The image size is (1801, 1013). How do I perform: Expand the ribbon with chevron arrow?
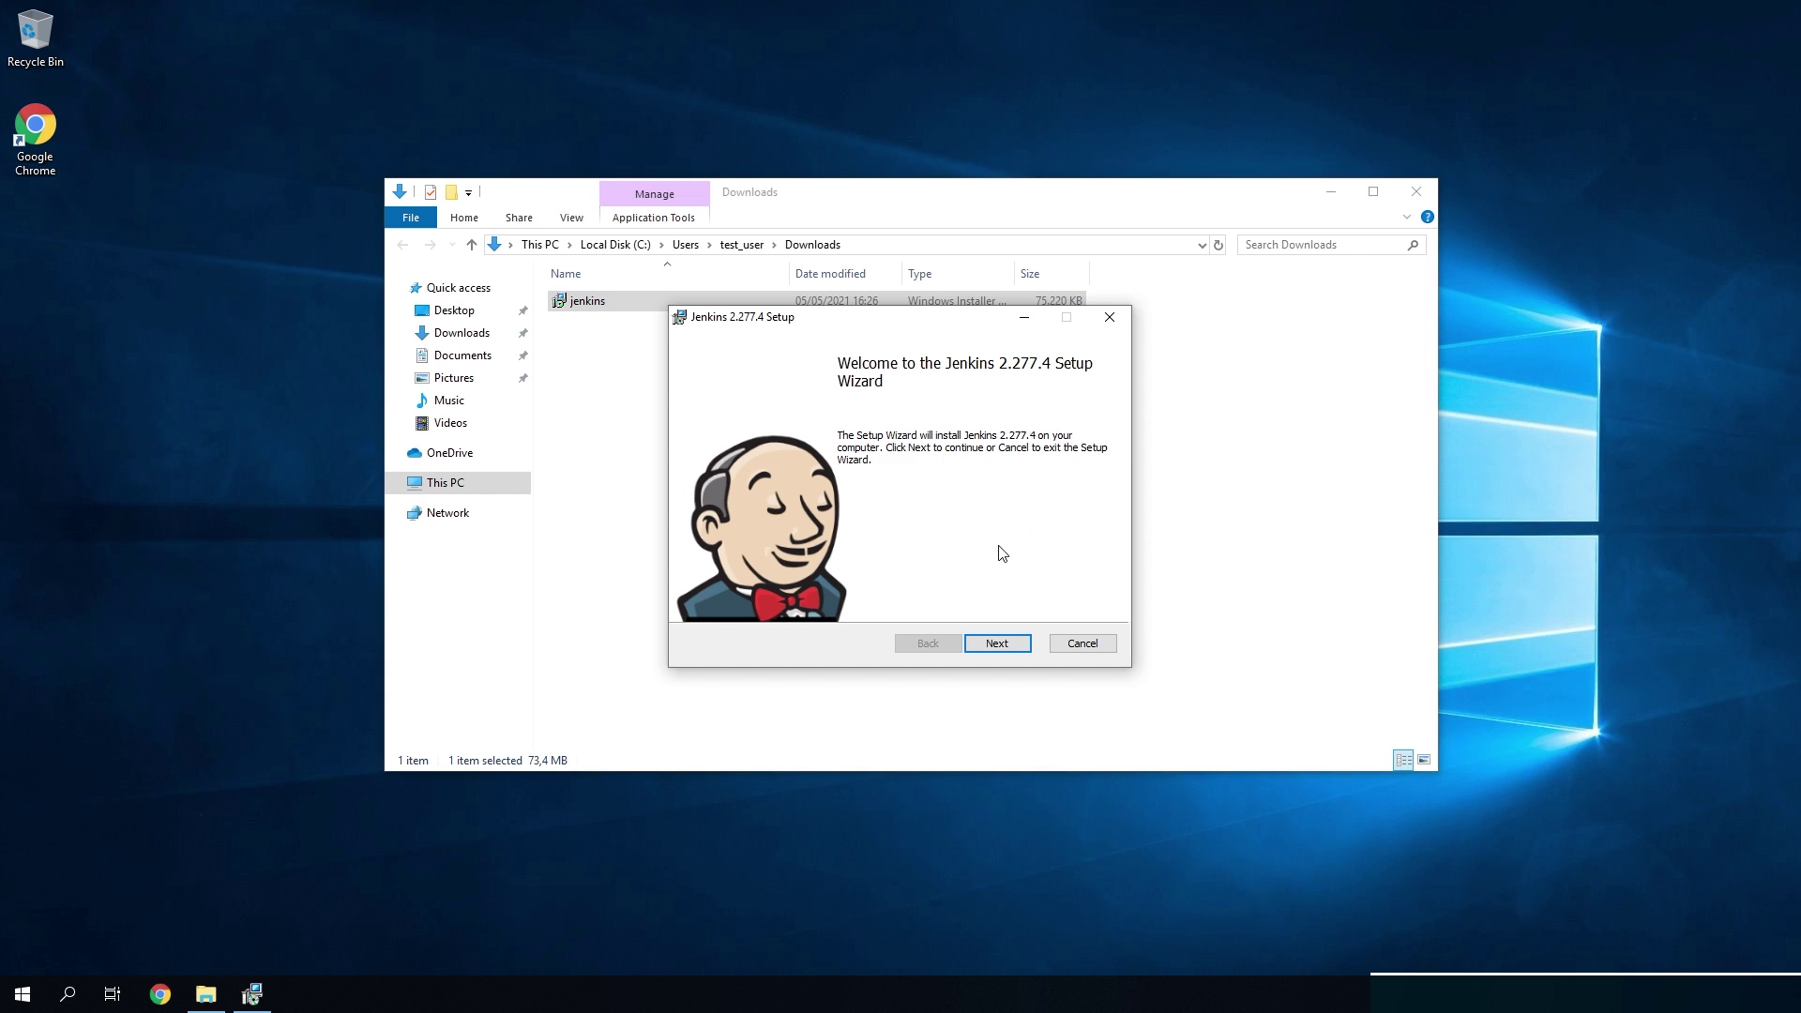[x=1406, y=217]
